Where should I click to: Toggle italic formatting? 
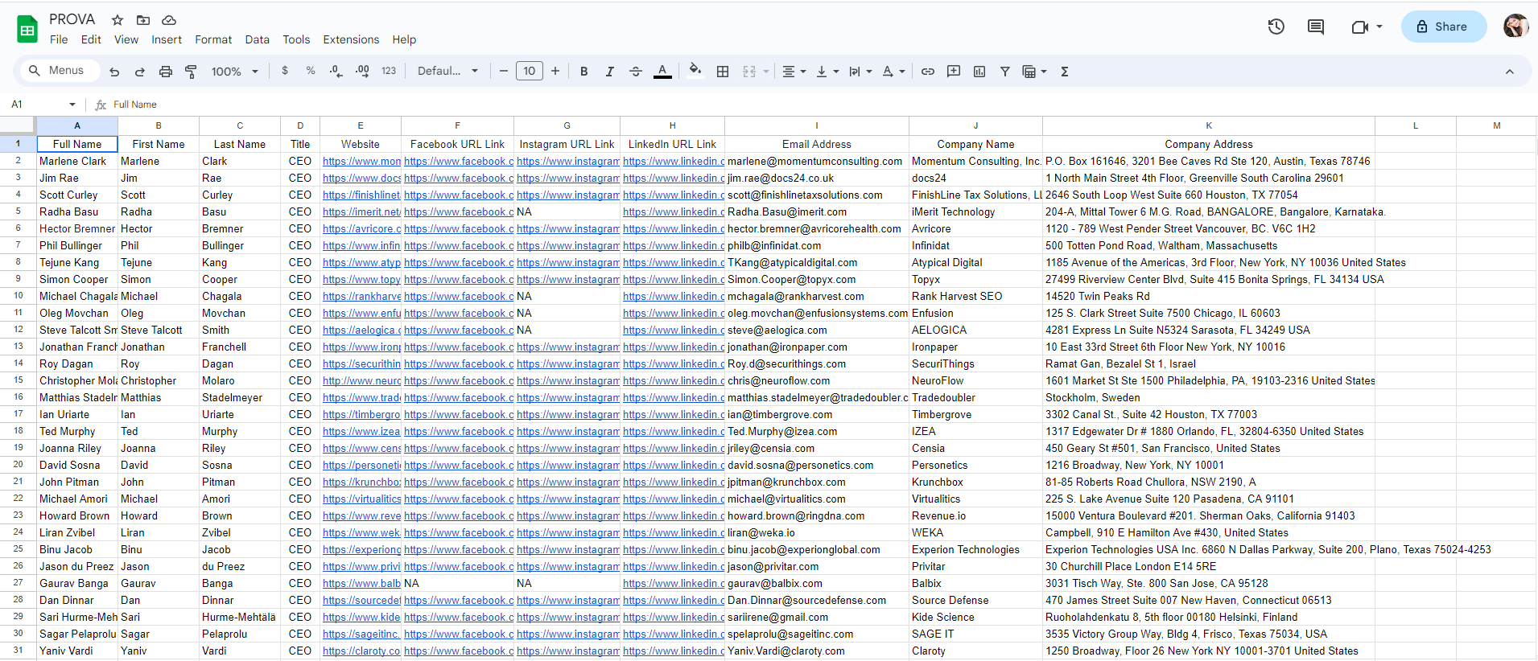tap(610, 72)
